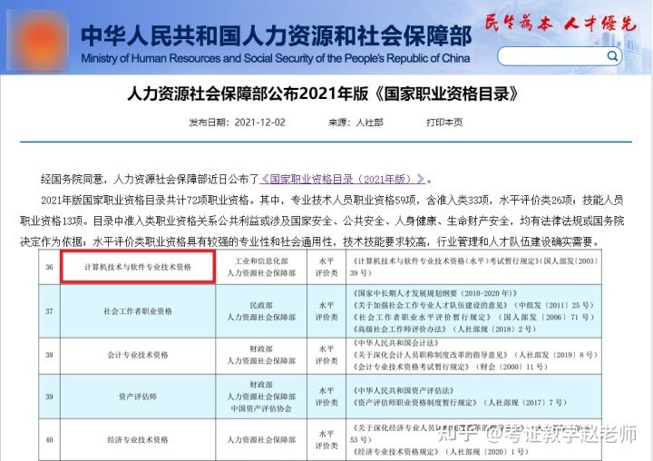Viewport: 653px width, 461px height.
Task: Click 《高级社会工作师评价办法》 line
Action: point(443,329)
